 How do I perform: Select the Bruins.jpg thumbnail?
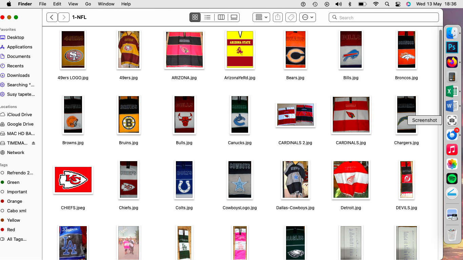point(128,114)
